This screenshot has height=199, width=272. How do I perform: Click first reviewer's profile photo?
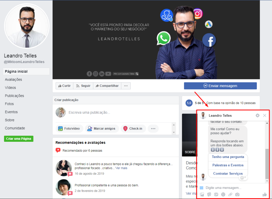pyautogui.click(x=63, y=168)
